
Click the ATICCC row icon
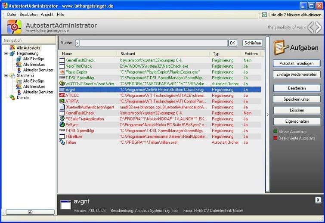coord(62,95)
